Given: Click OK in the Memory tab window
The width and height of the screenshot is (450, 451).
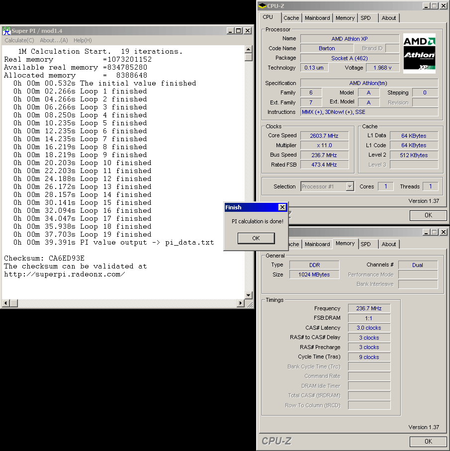Looking at the screenshot, I should [428, 442].
